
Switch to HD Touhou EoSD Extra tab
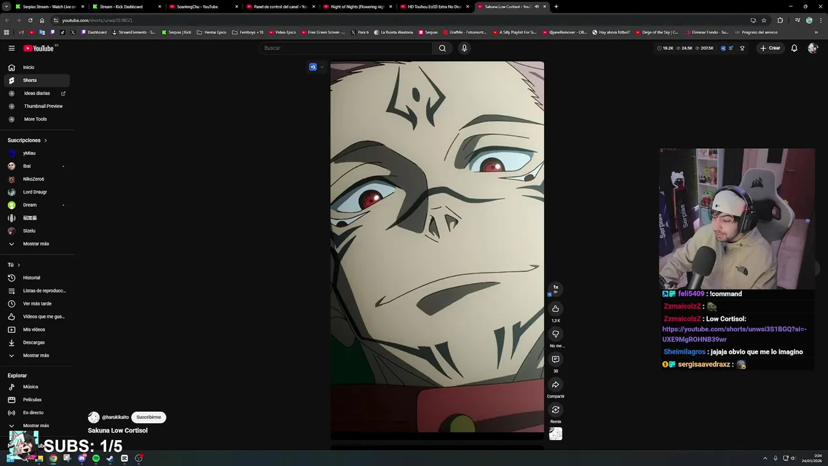coord(433,6)
